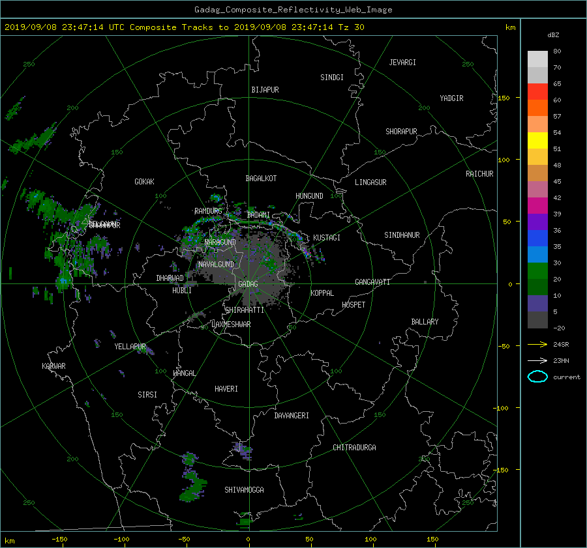Viewport: 587px width, 548px height.
Task: Click the yellow 24SR arrow legend icon
Action: click(537, 344)
